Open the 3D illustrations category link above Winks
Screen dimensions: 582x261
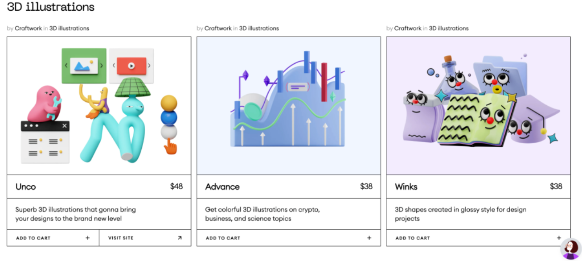tap(449, 28)
